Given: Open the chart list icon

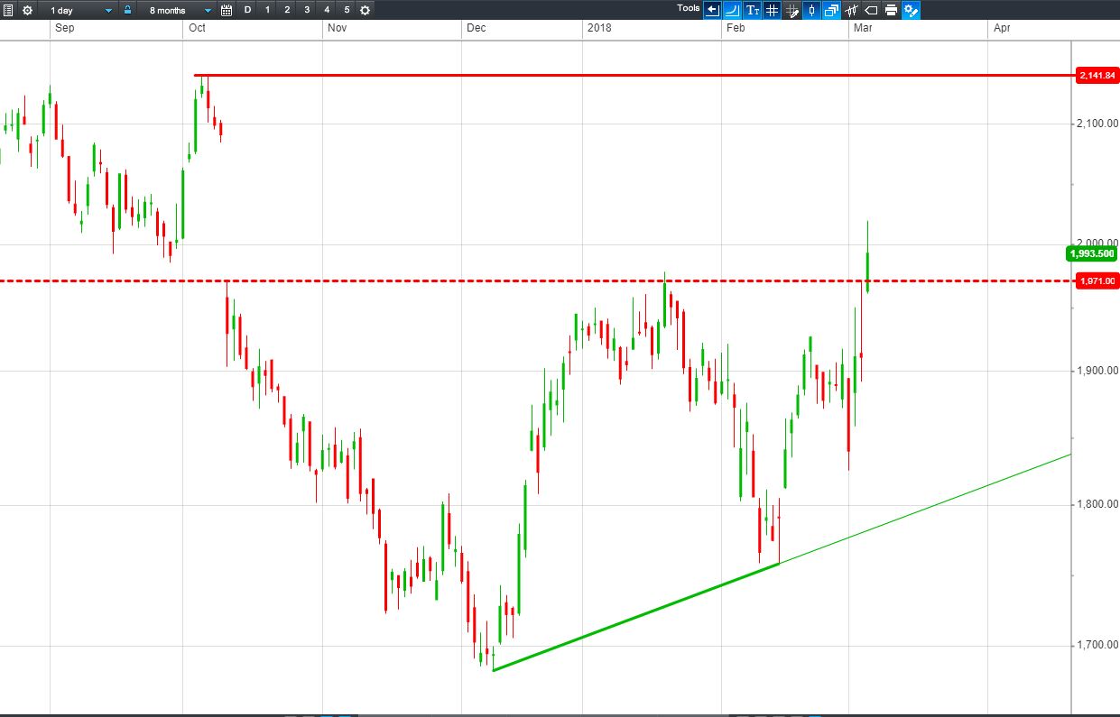Looking at the screenshot, I should coord(9,10).
